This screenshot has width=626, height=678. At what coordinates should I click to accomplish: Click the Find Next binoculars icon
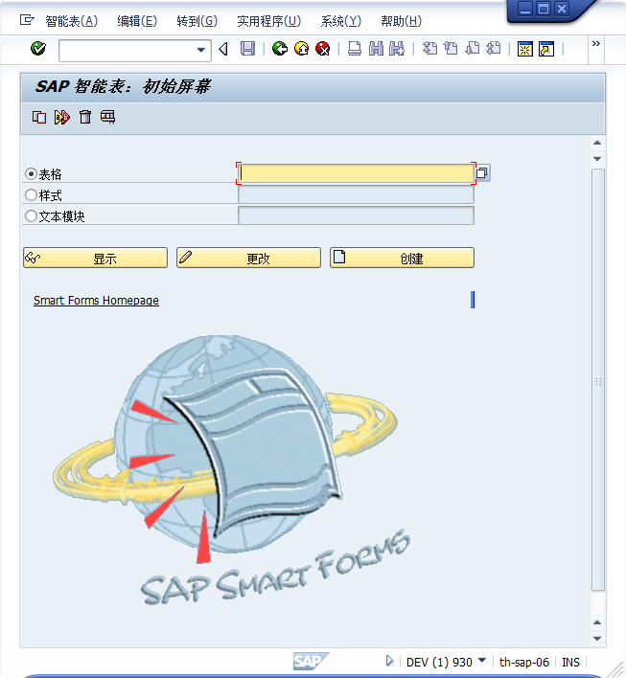[x=397, y=49]
